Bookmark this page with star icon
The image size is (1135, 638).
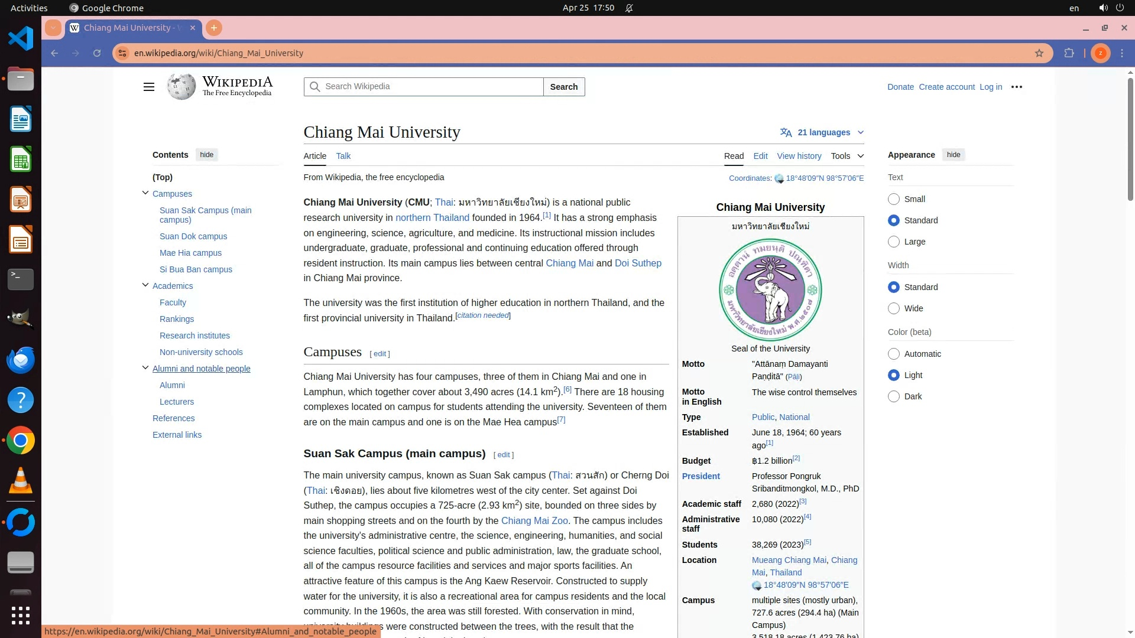[1039, 53]
